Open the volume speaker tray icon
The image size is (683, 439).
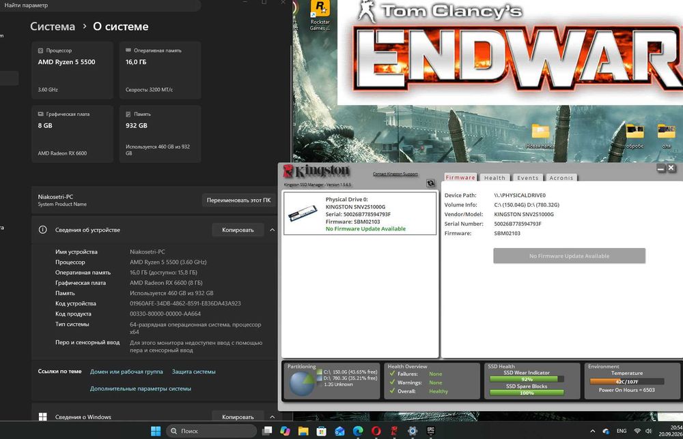coord(649,432)
